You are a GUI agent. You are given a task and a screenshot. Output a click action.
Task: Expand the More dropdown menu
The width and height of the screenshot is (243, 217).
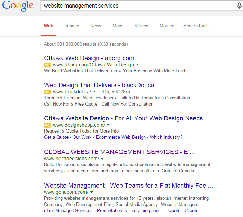pyautogui.click(x=166, y=26)
